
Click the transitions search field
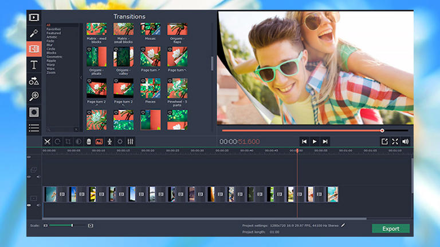point(60,129)
